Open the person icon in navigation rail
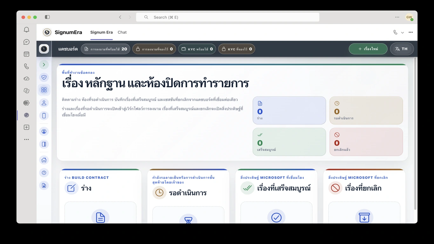This screenshot has width=434, height=244. coord(44,103)
